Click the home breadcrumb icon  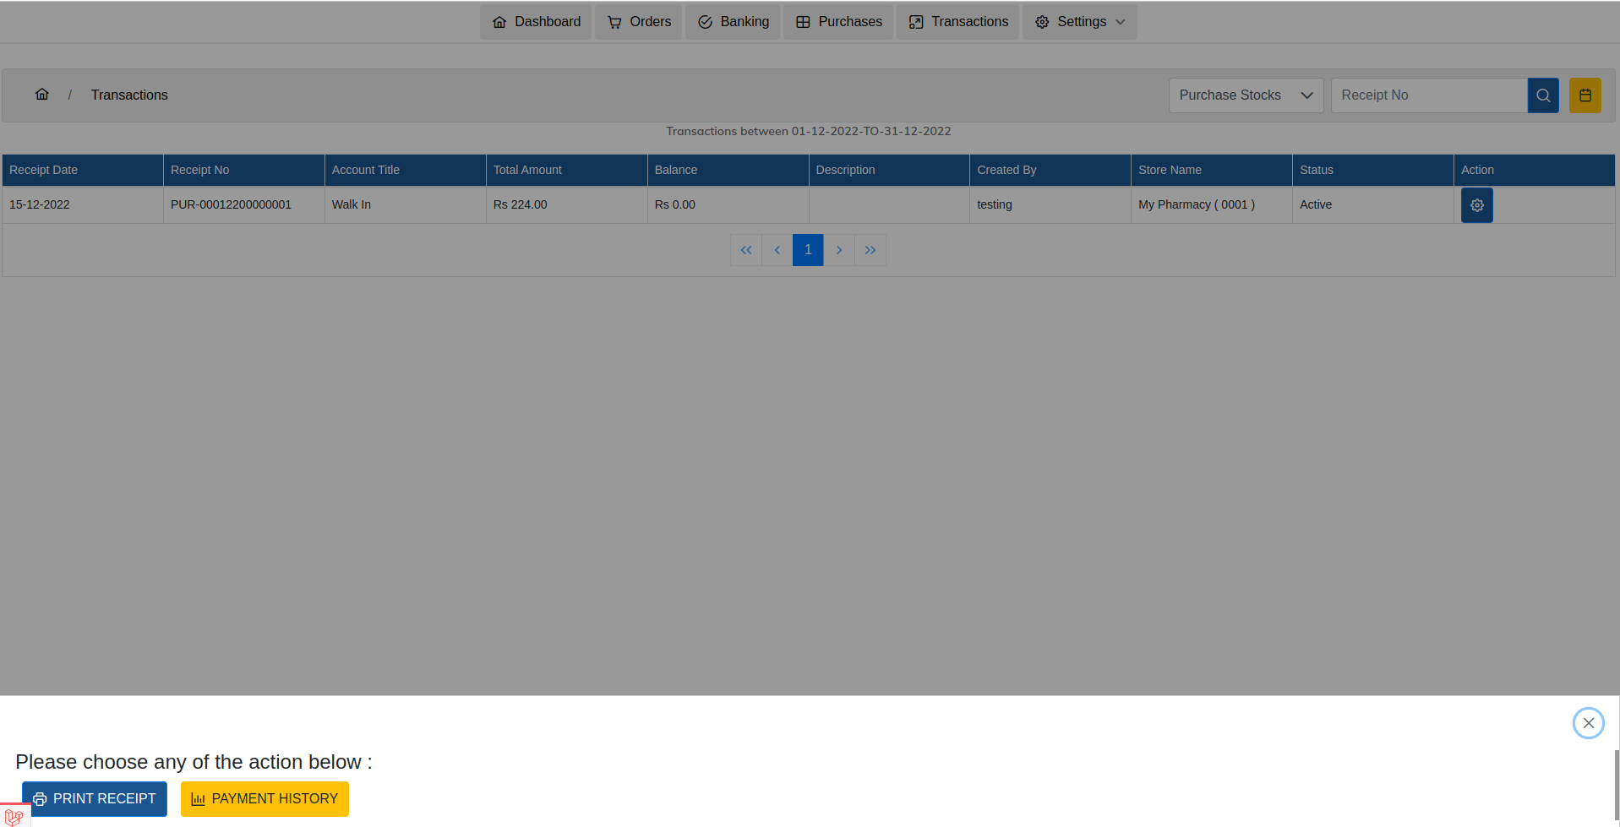pyautogui.click(x=41, y=95)
